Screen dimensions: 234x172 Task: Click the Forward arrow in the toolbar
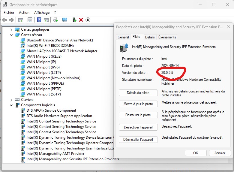pos(11,20)
